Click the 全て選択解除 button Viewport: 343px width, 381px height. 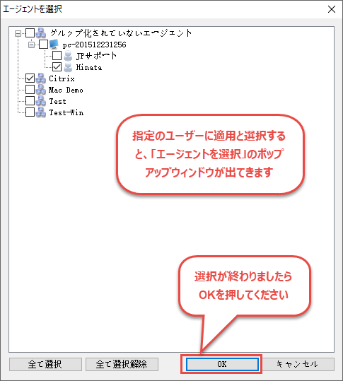(122, 364)
